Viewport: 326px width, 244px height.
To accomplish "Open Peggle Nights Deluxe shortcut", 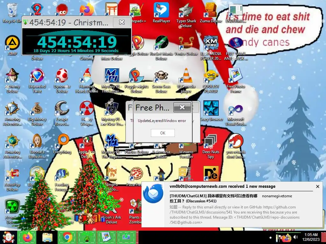I will coord(136,81).
